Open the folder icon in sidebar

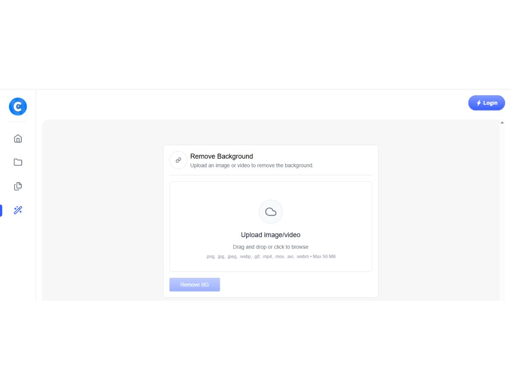(x=18, y=162)
